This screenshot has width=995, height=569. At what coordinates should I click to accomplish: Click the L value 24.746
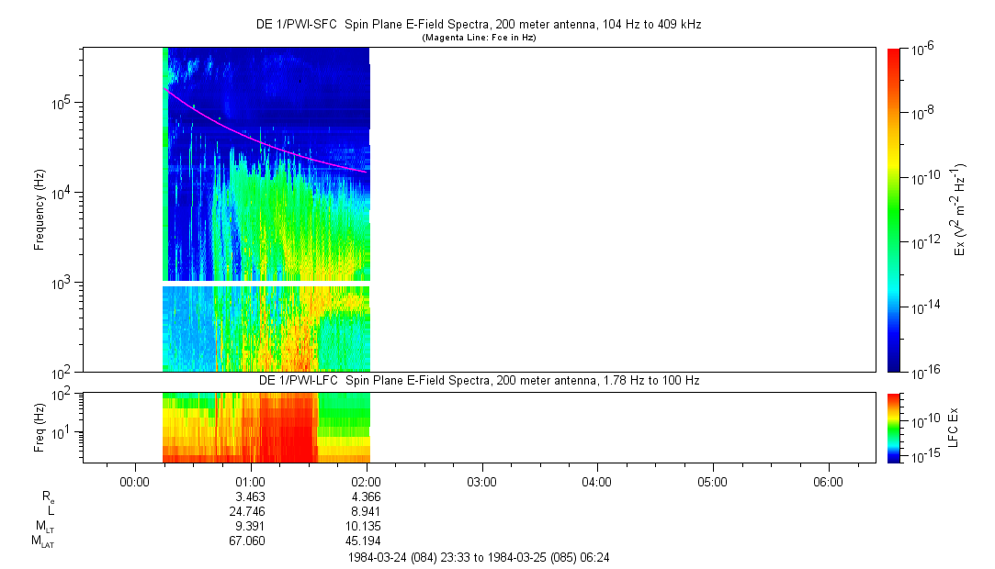click(246, 511)
